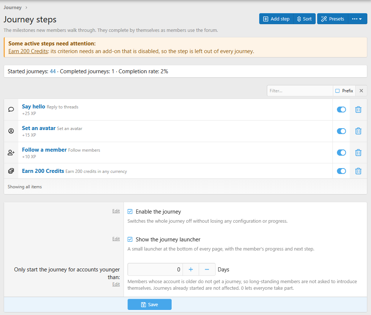Open the Follow a member step
Screen dimensions: 371x315
tap(44, 150)
